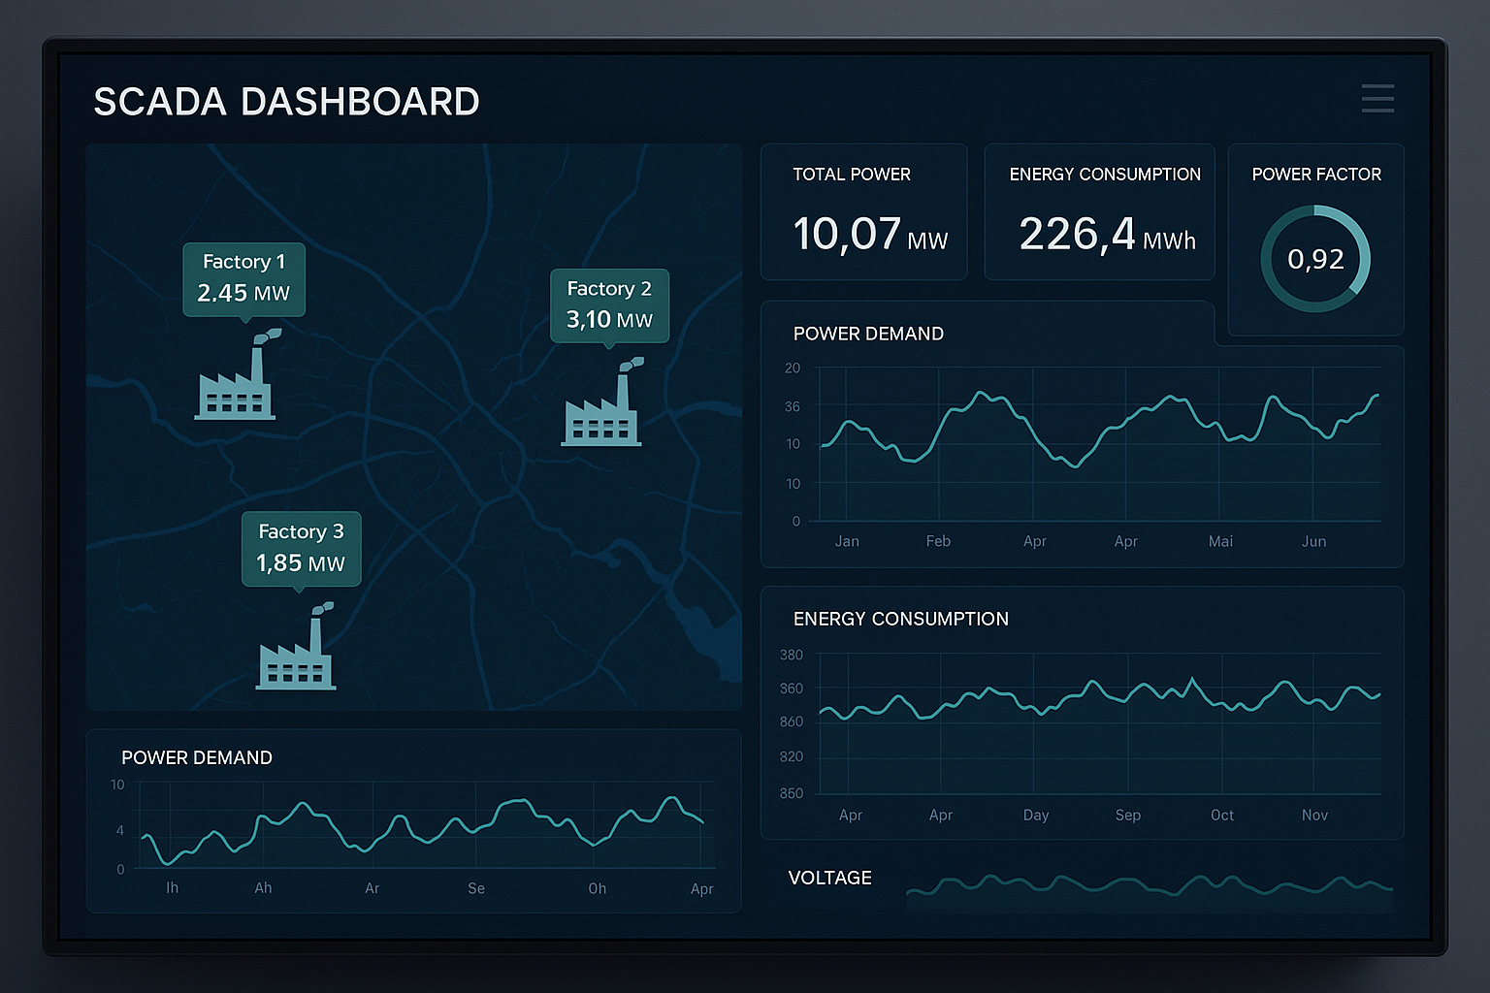Select Jan on the Power Demand chart
Image resolution: width=1490 pixels, height=993 pixels.
coord(847,541)
